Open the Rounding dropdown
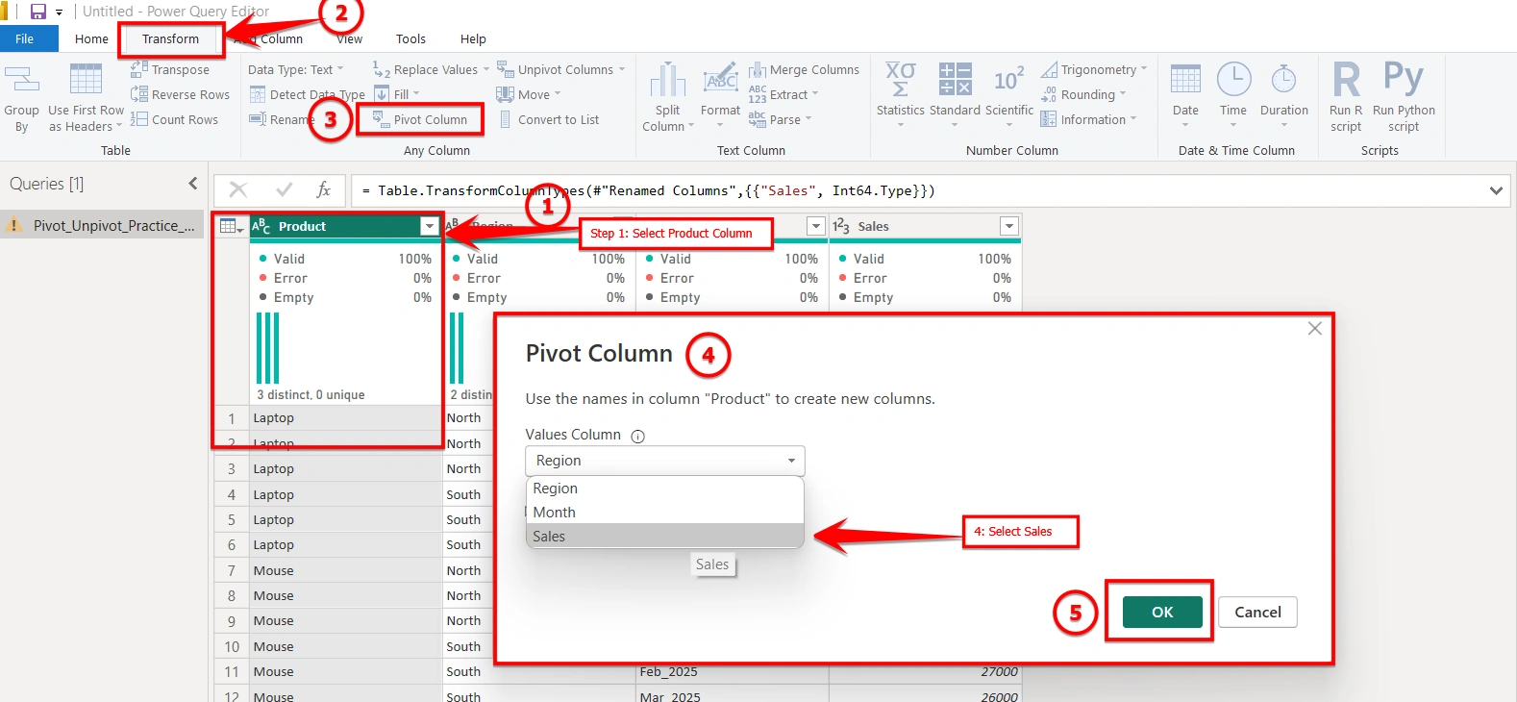This screenshot has width=1517, height=702. click(1082, 94)
